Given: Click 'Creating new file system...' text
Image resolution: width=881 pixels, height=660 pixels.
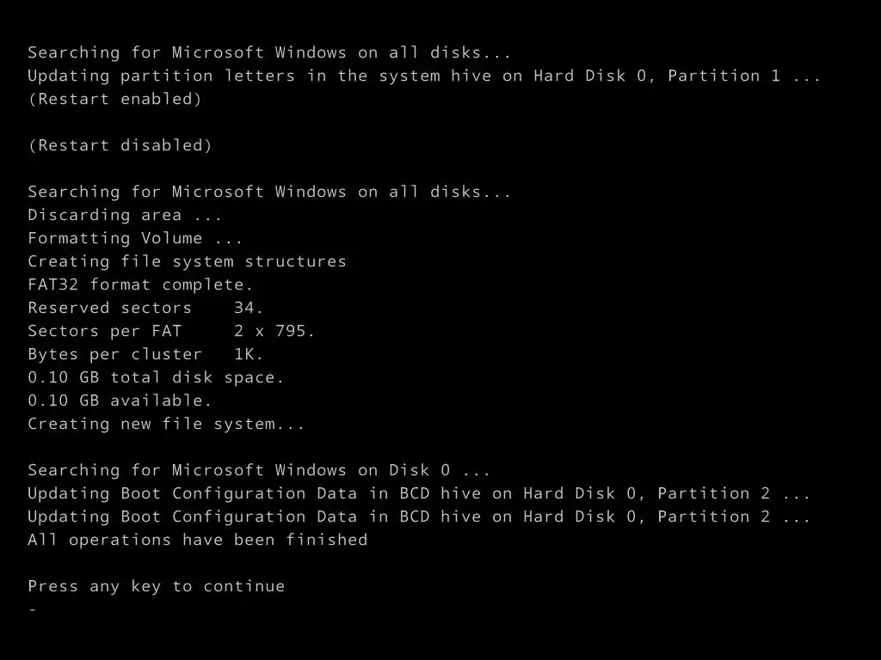Looking at the screenshot, I should pyautogui.click(x=166, y=424).
